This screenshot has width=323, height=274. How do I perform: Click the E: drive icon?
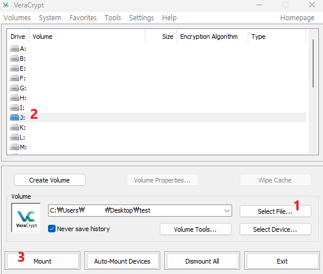coord(14,68)
